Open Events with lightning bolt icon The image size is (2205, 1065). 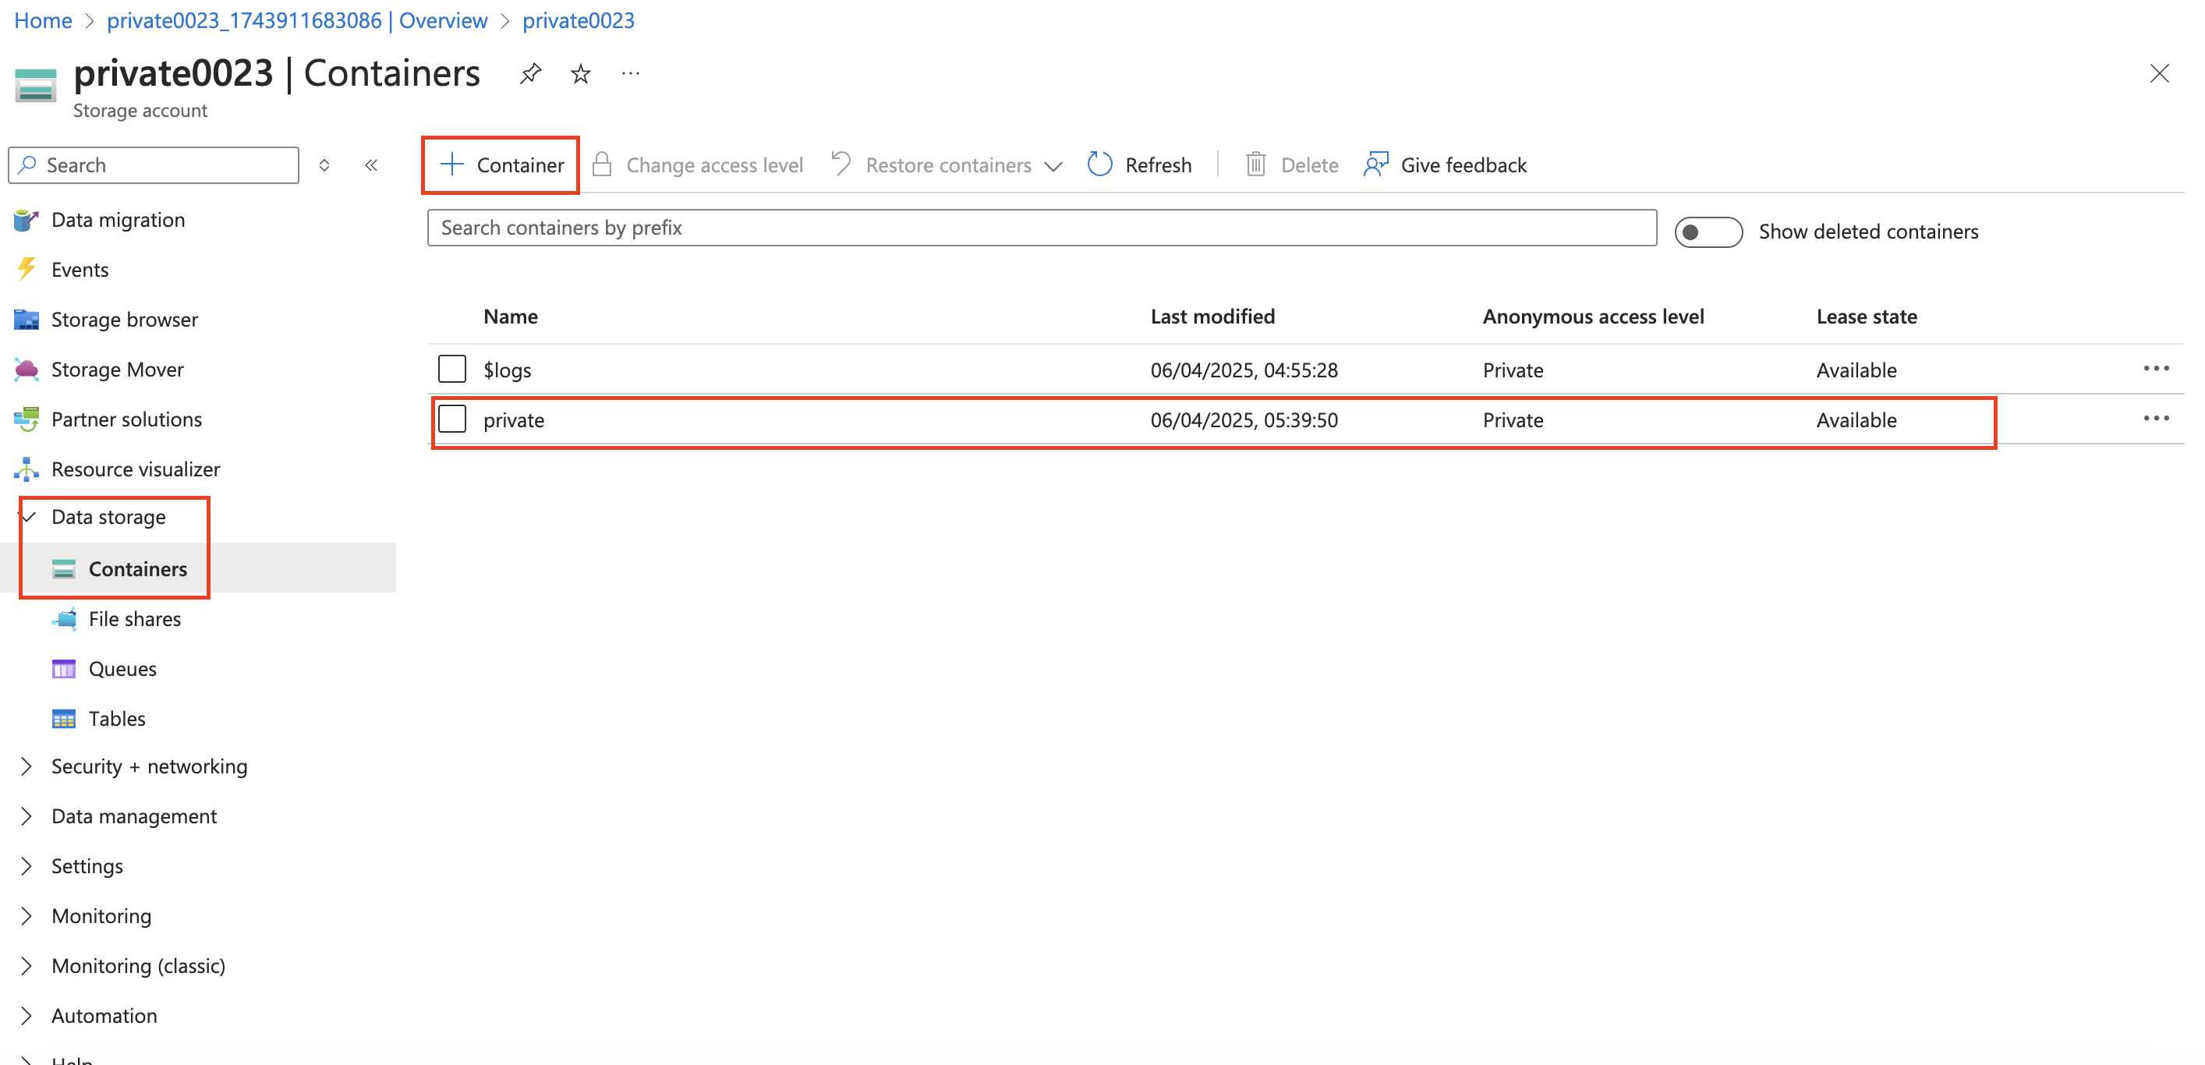point(80,270)
